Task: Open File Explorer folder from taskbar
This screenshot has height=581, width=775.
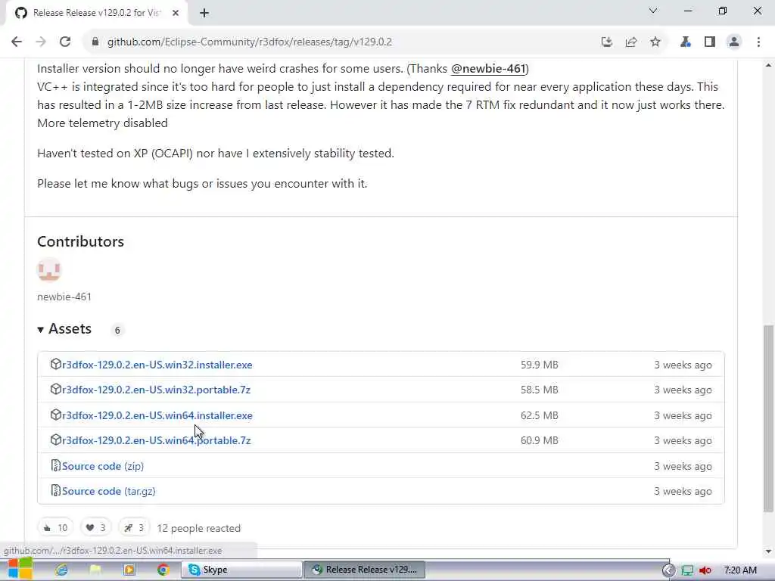Action: click(95, 570)
